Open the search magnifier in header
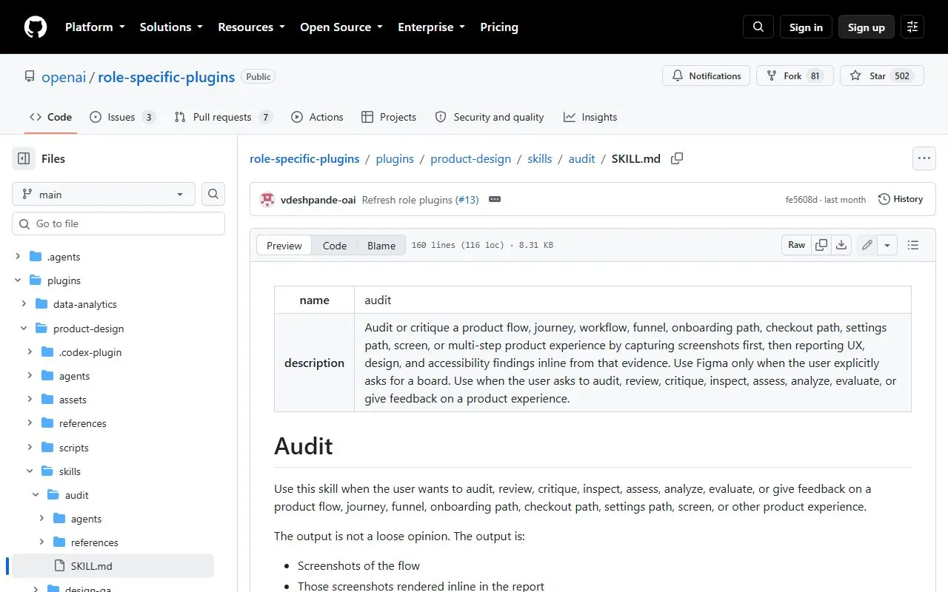Viewport: 948px width, 592px height. 758,27
